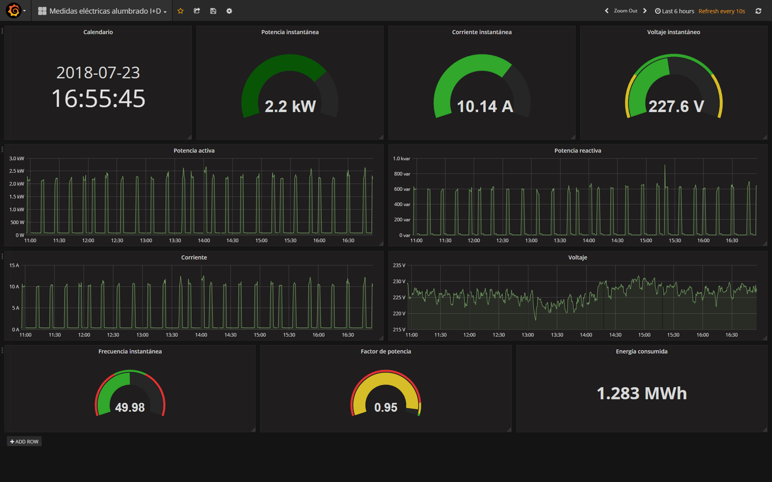This screenshot has width=772, height=482.
Task: Grab the Factor de potencia resize handle
Action: click(x=509, y=429)
